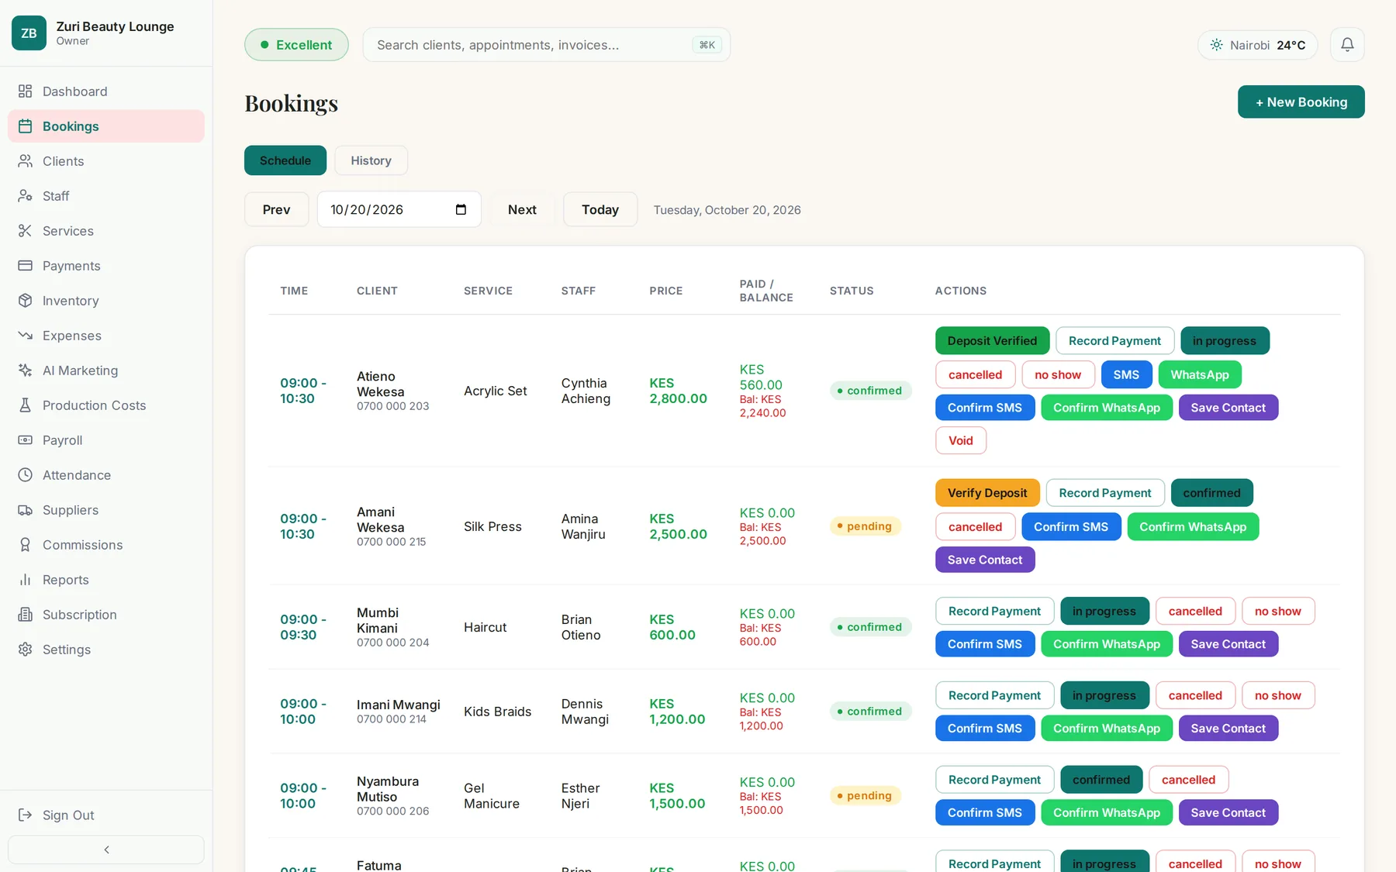This screenshot has width=1396, height=872.
Task: Save Contact for Imani Mwangi
Action: pos(1228,729)
